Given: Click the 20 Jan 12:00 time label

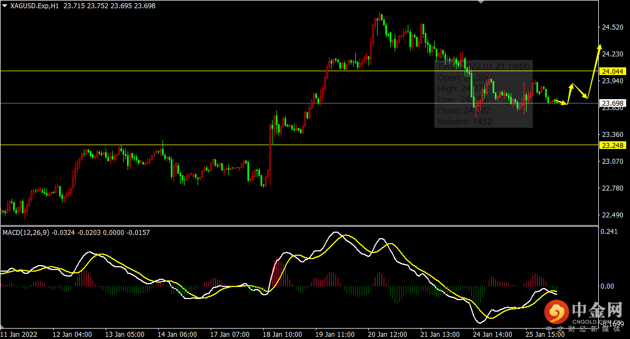Looking at the screenshot, I should pyautogui.click(x=388, y=334).
